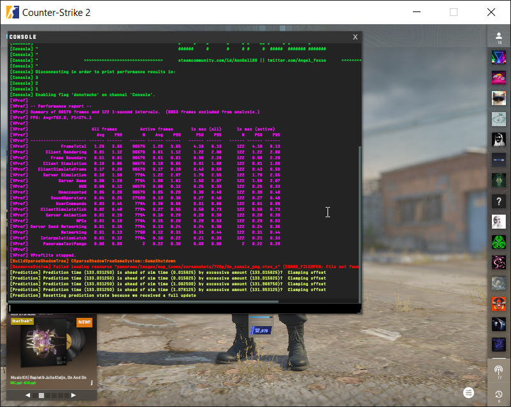Screen dimensions: 511x407
Task: Click the blue 12,975 XP badge
Action: tap(261, 331)
